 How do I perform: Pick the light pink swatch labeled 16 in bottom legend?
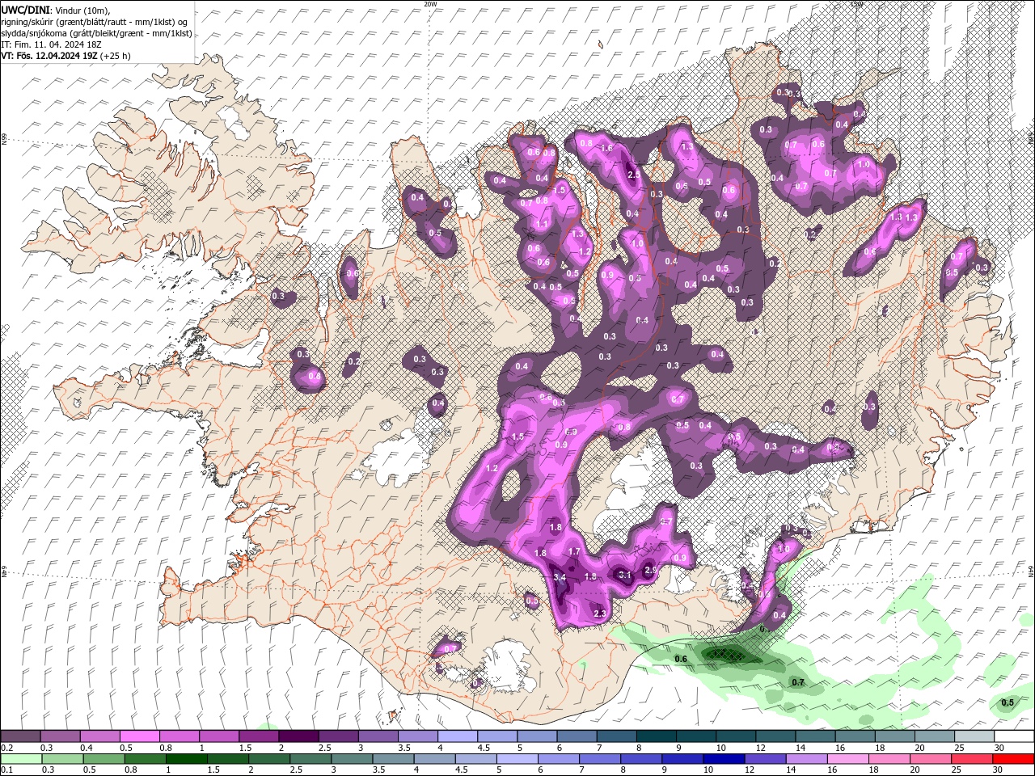coord(848,759)
